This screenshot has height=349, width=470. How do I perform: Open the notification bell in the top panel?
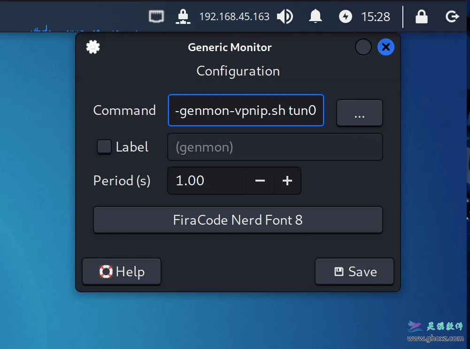pos(315,16)
